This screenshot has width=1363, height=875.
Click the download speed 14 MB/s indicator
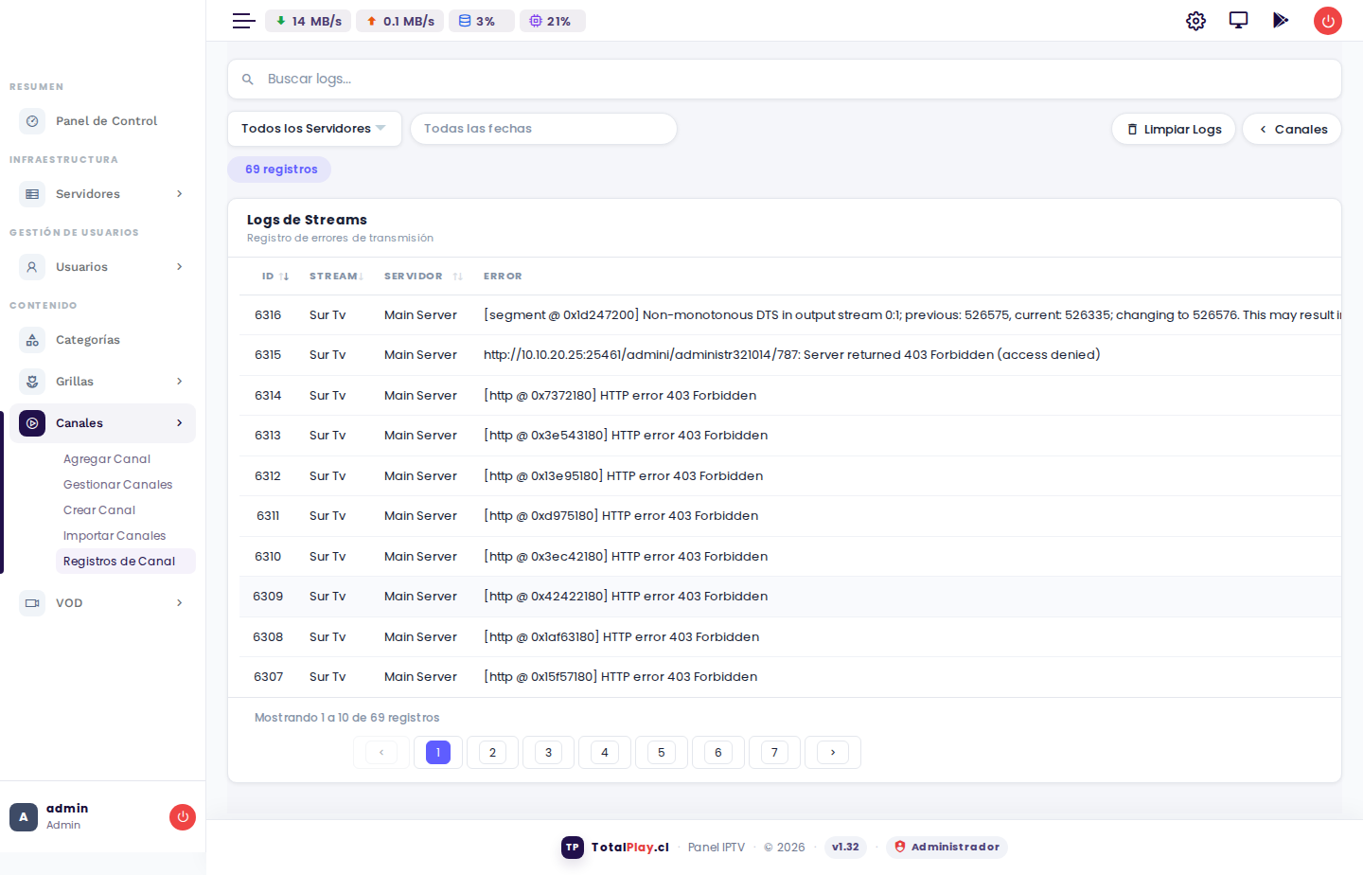click(x=309, y=21)
